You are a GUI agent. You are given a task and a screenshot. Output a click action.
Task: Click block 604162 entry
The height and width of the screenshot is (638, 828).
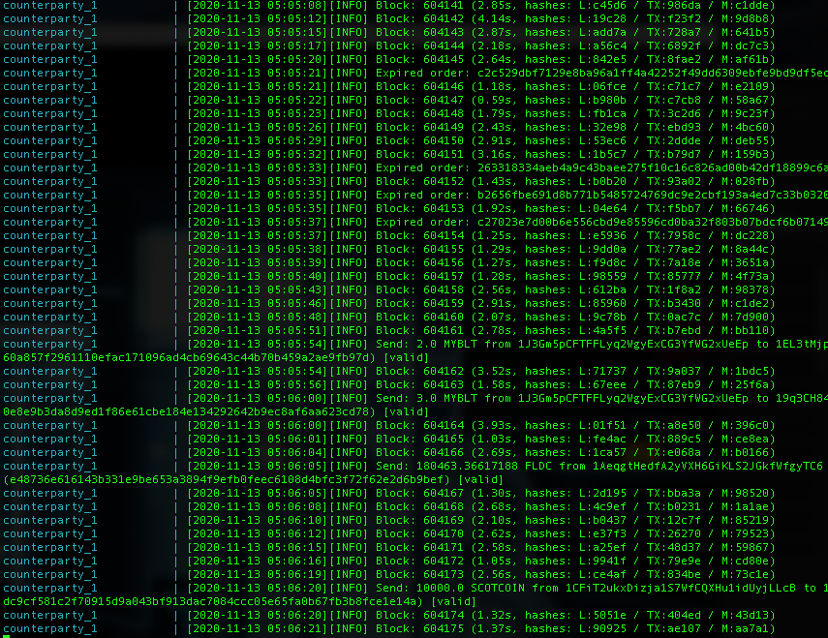click(x=389, y=371)
